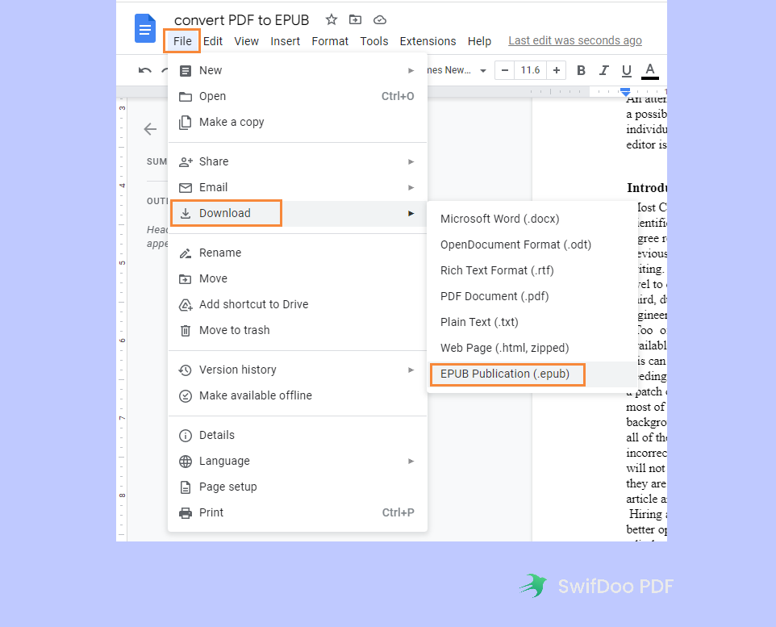Open the last edit history link
The width and height of the screenshot is (776, 627).
coord(575,40)
